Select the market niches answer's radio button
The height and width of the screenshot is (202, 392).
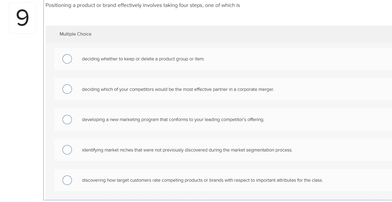coord(67,150)
